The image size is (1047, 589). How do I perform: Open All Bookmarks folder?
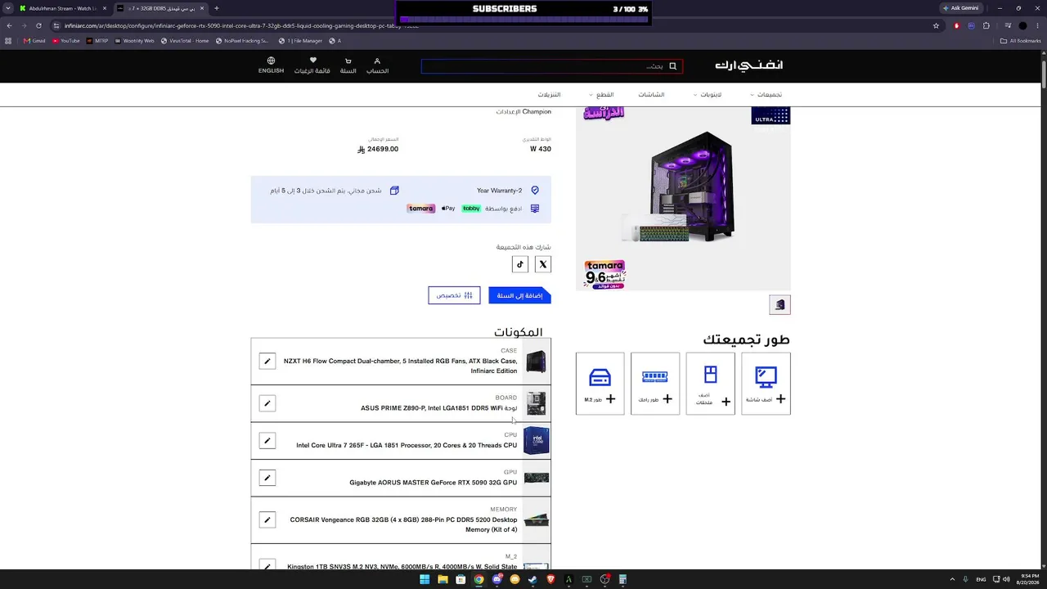(1021, 41)
